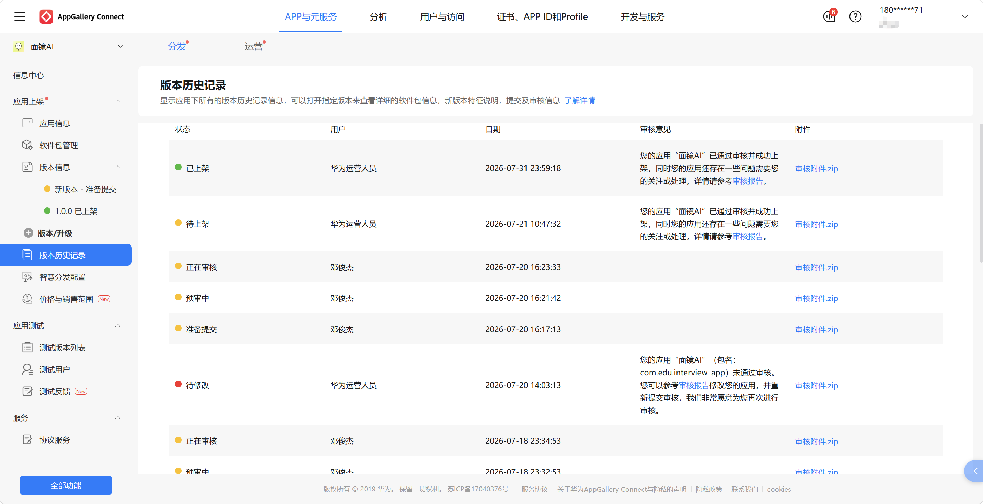Image resolution: width=983 pixels, height=504 pixels.
Task: Click the 面镜AI app icon
Action: coord(18,47)
